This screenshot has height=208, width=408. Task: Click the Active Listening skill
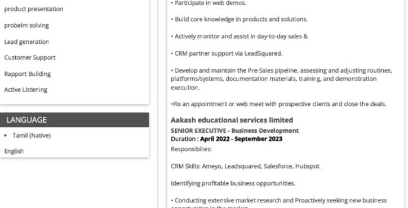tap(26, 89)
